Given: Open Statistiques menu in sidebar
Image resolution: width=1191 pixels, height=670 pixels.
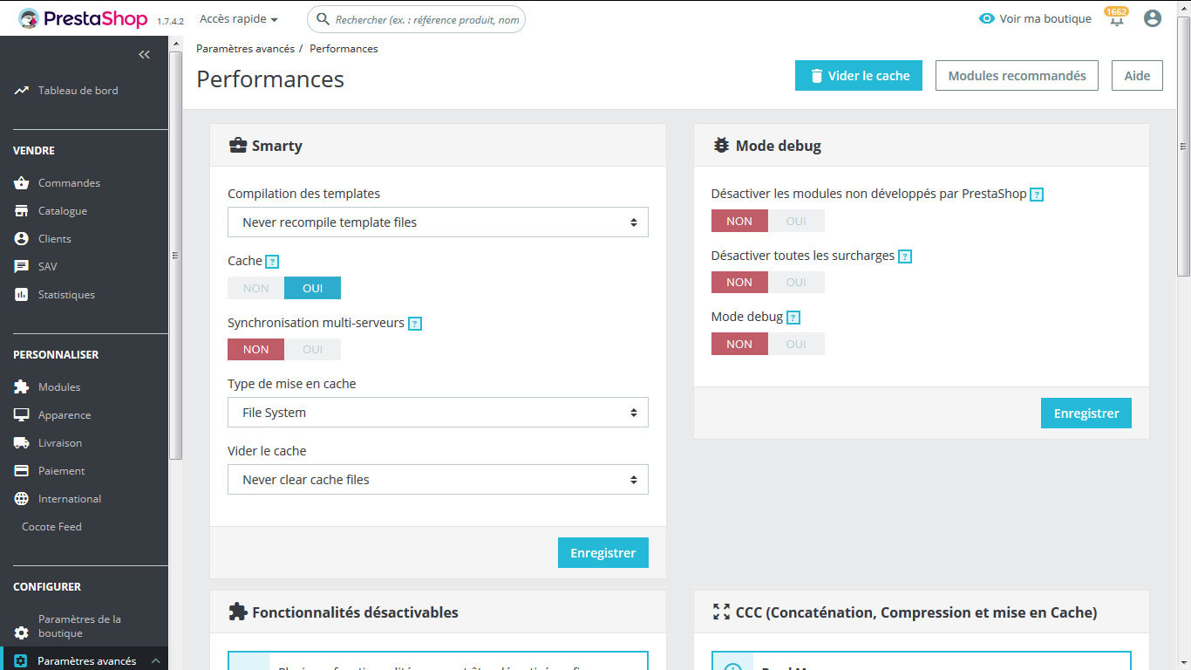Looking at the screenshot, I should point(66,295).
